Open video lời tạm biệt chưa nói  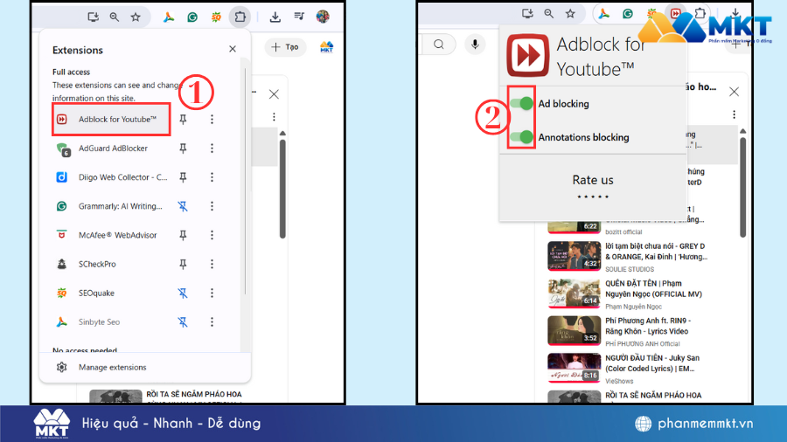coord(627,257)
